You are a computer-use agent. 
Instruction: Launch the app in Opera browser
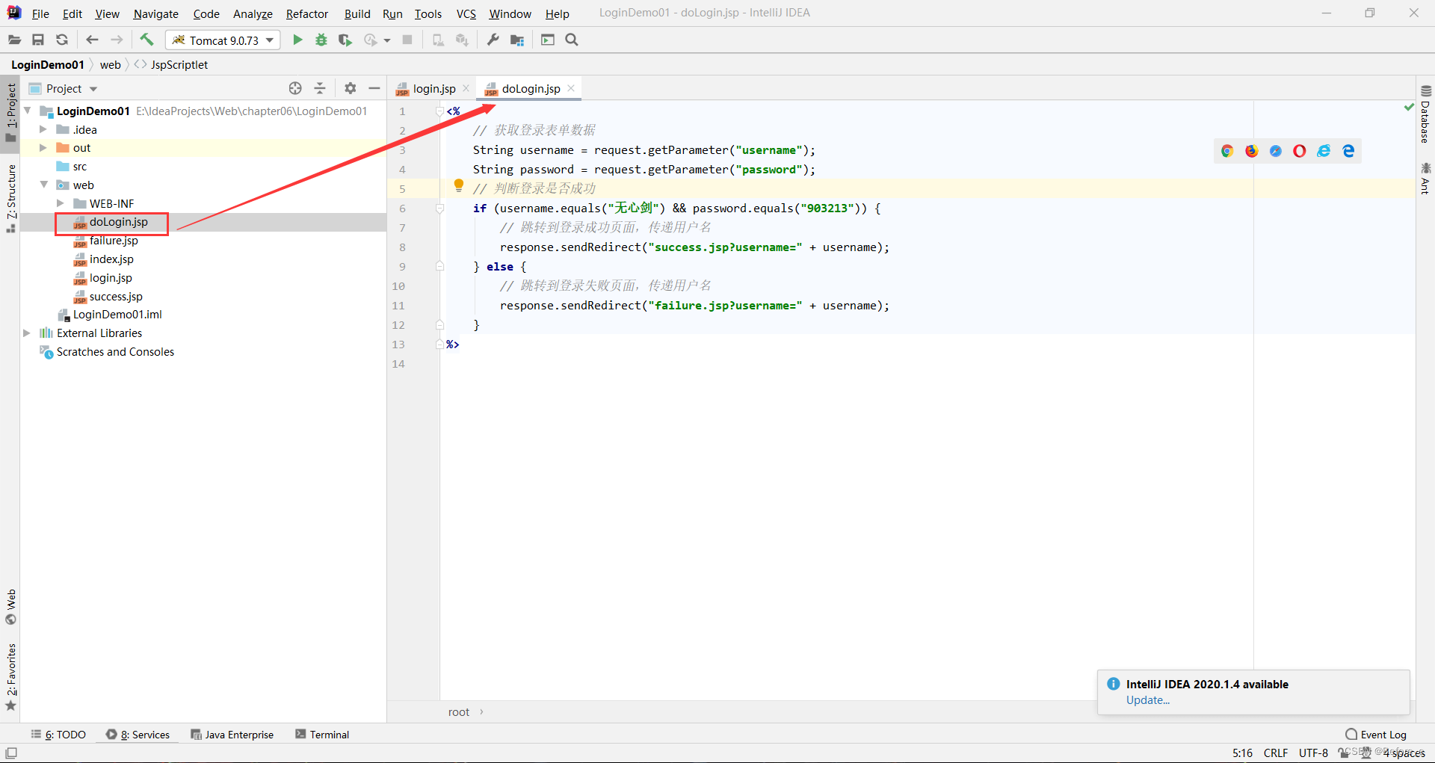[x=1300, y=150]
